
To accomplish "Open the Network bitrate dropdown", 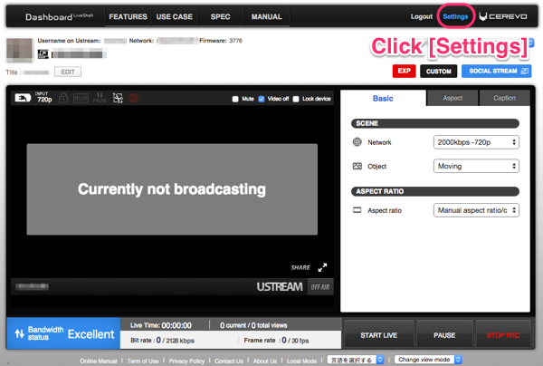I will 476,142.
